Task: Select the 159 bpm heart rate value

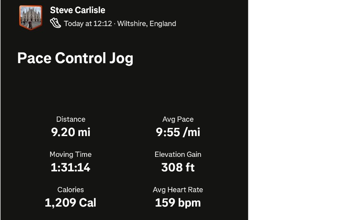Action: 178,202
